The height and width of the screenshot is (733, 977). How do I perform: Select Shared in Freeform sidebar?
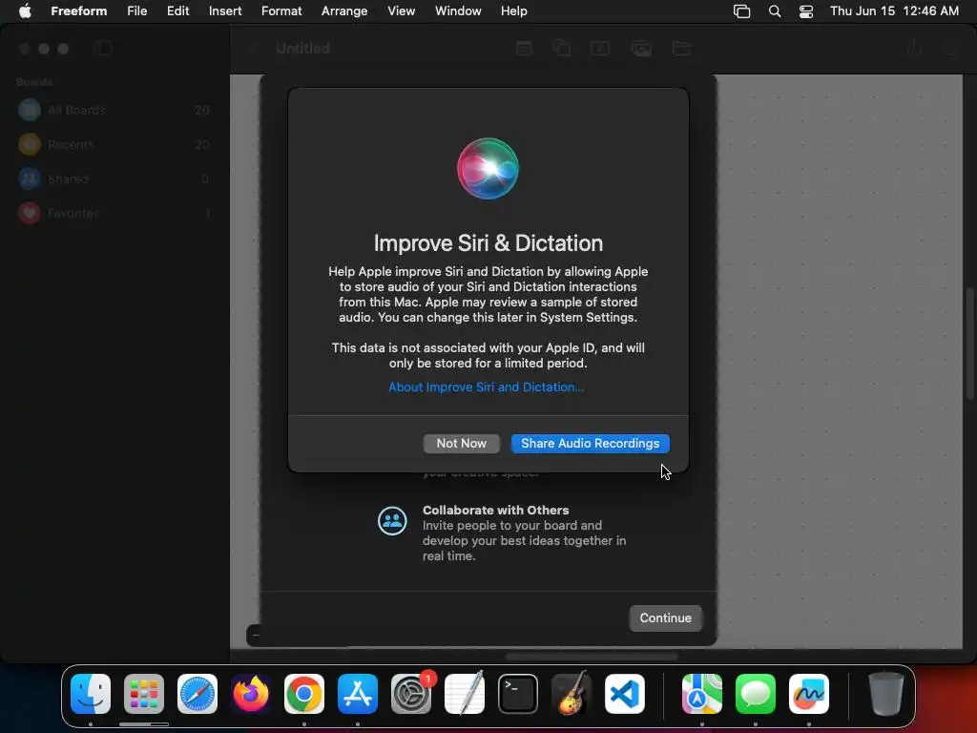tap(114, 178)
